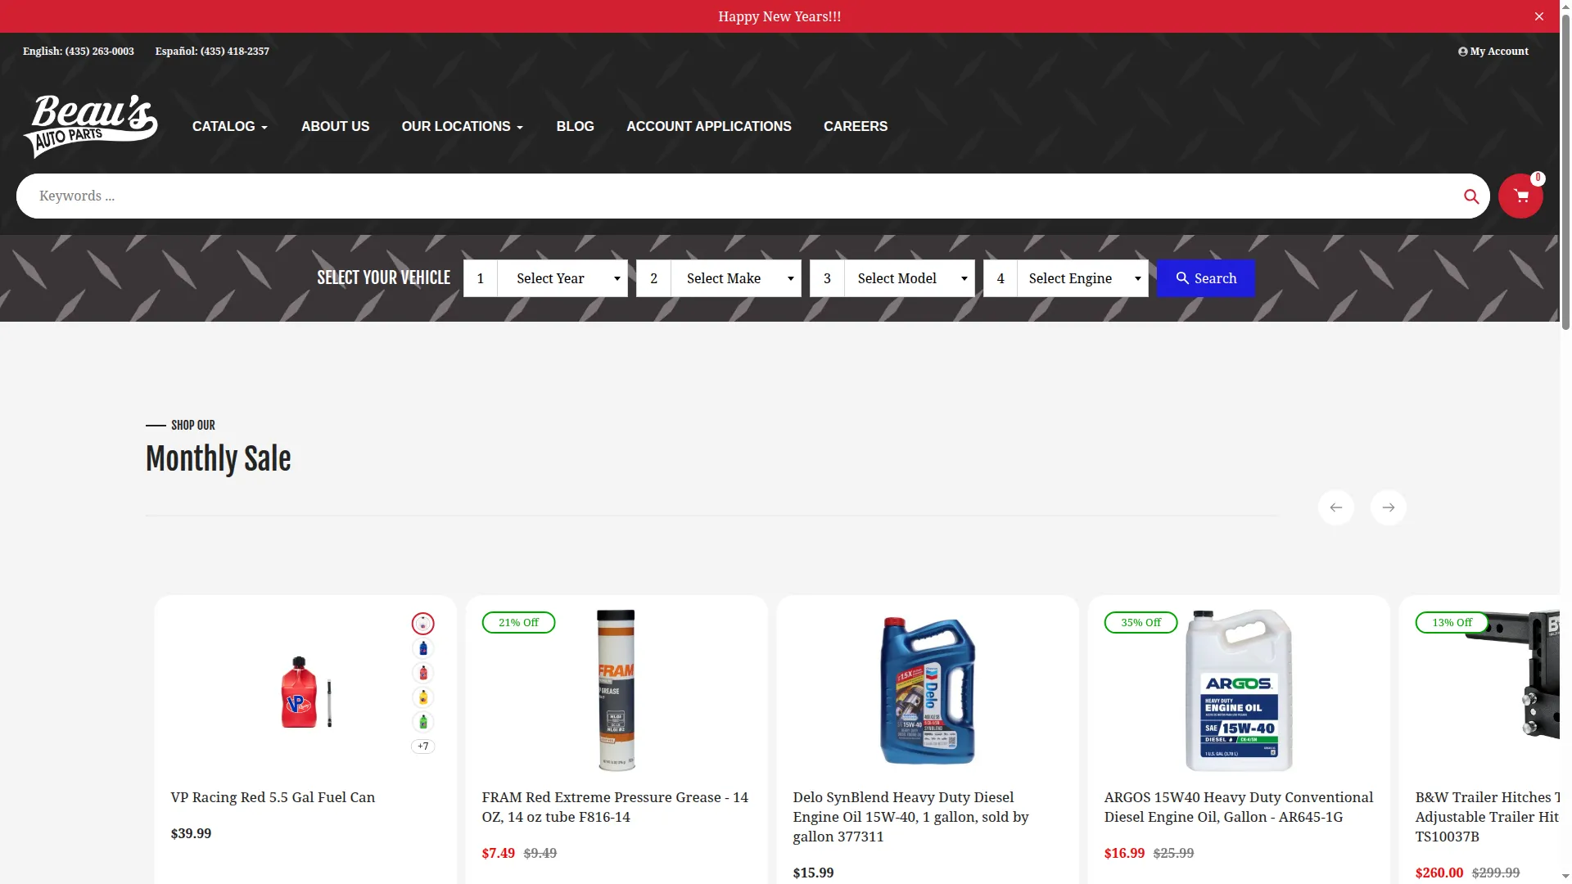
Task: Expand the CATALOG menu
Action: [230, 127]
